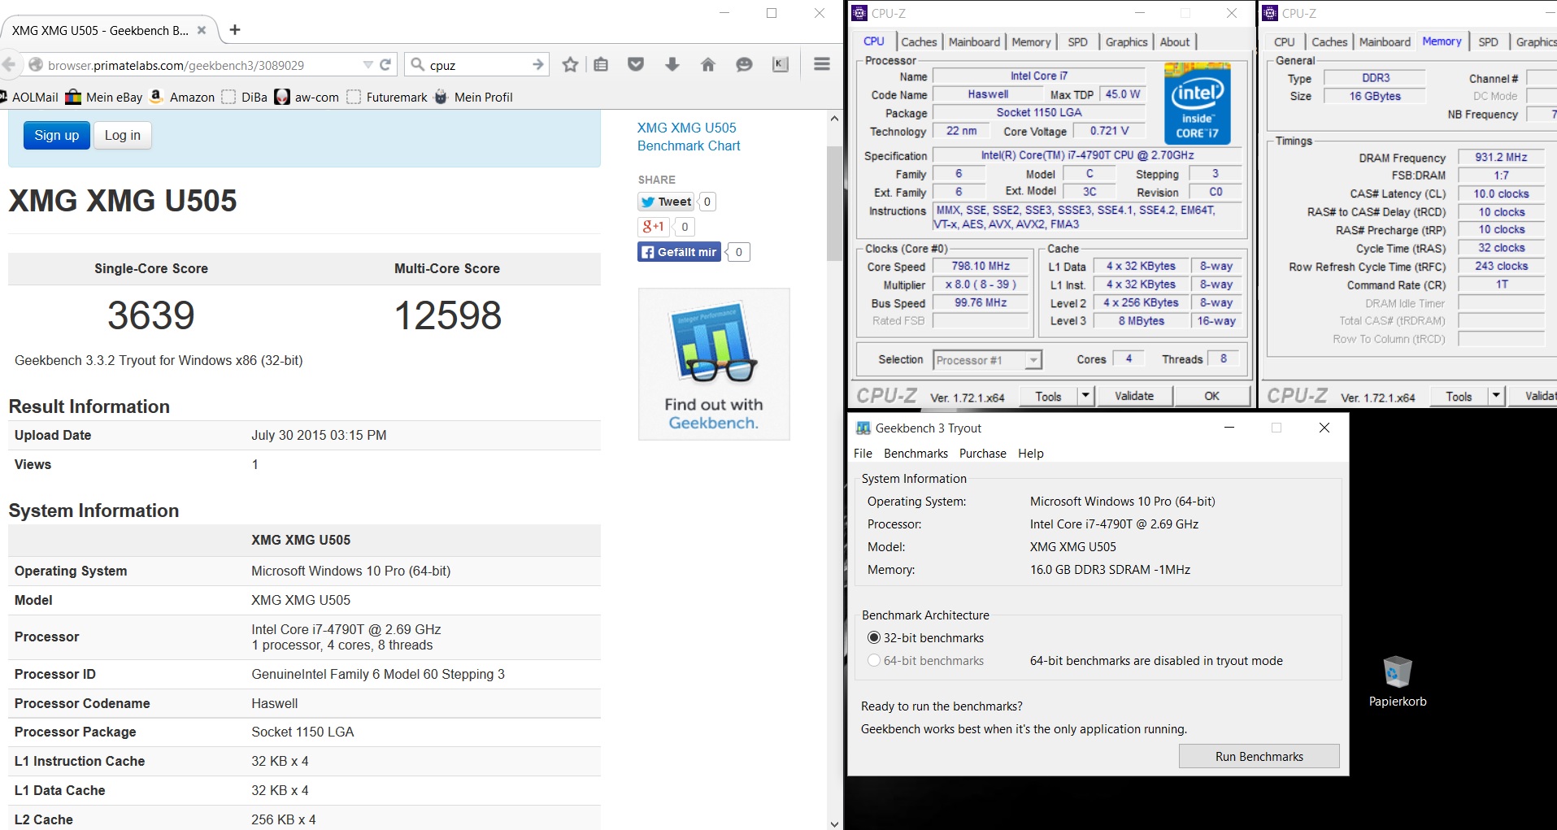Click the Log in button
The height and width of the screenshot is (830, 1557).
(123, 135)
